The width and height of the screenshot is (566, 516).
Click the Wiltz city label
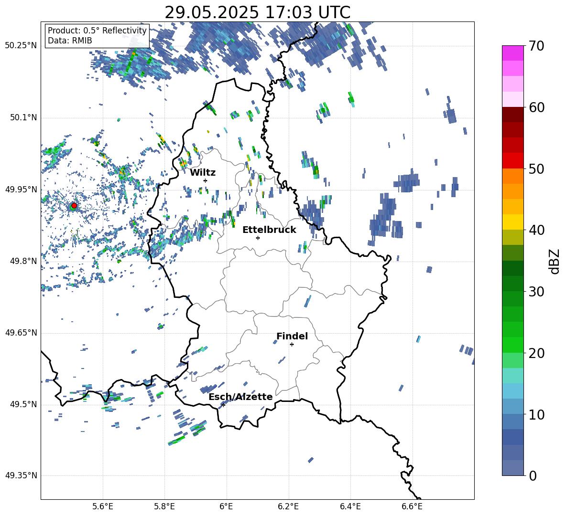coord(203,173)
